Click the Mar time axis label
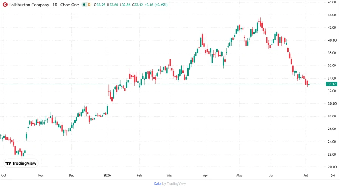The height and width of the screenshot is (188, 340). [x=170, y=175]
